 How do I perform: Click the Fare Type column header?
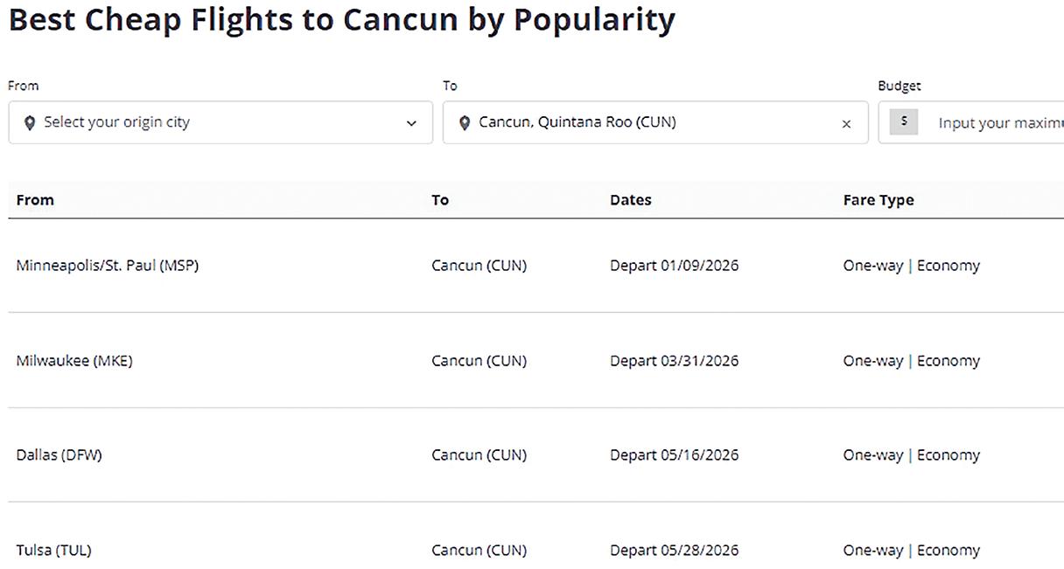click(878, 200)
